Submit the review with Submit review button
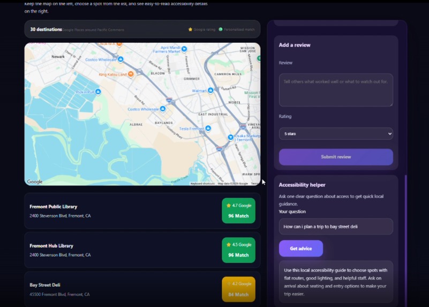Viewport: 429px width, 307px height. point(336,157)
